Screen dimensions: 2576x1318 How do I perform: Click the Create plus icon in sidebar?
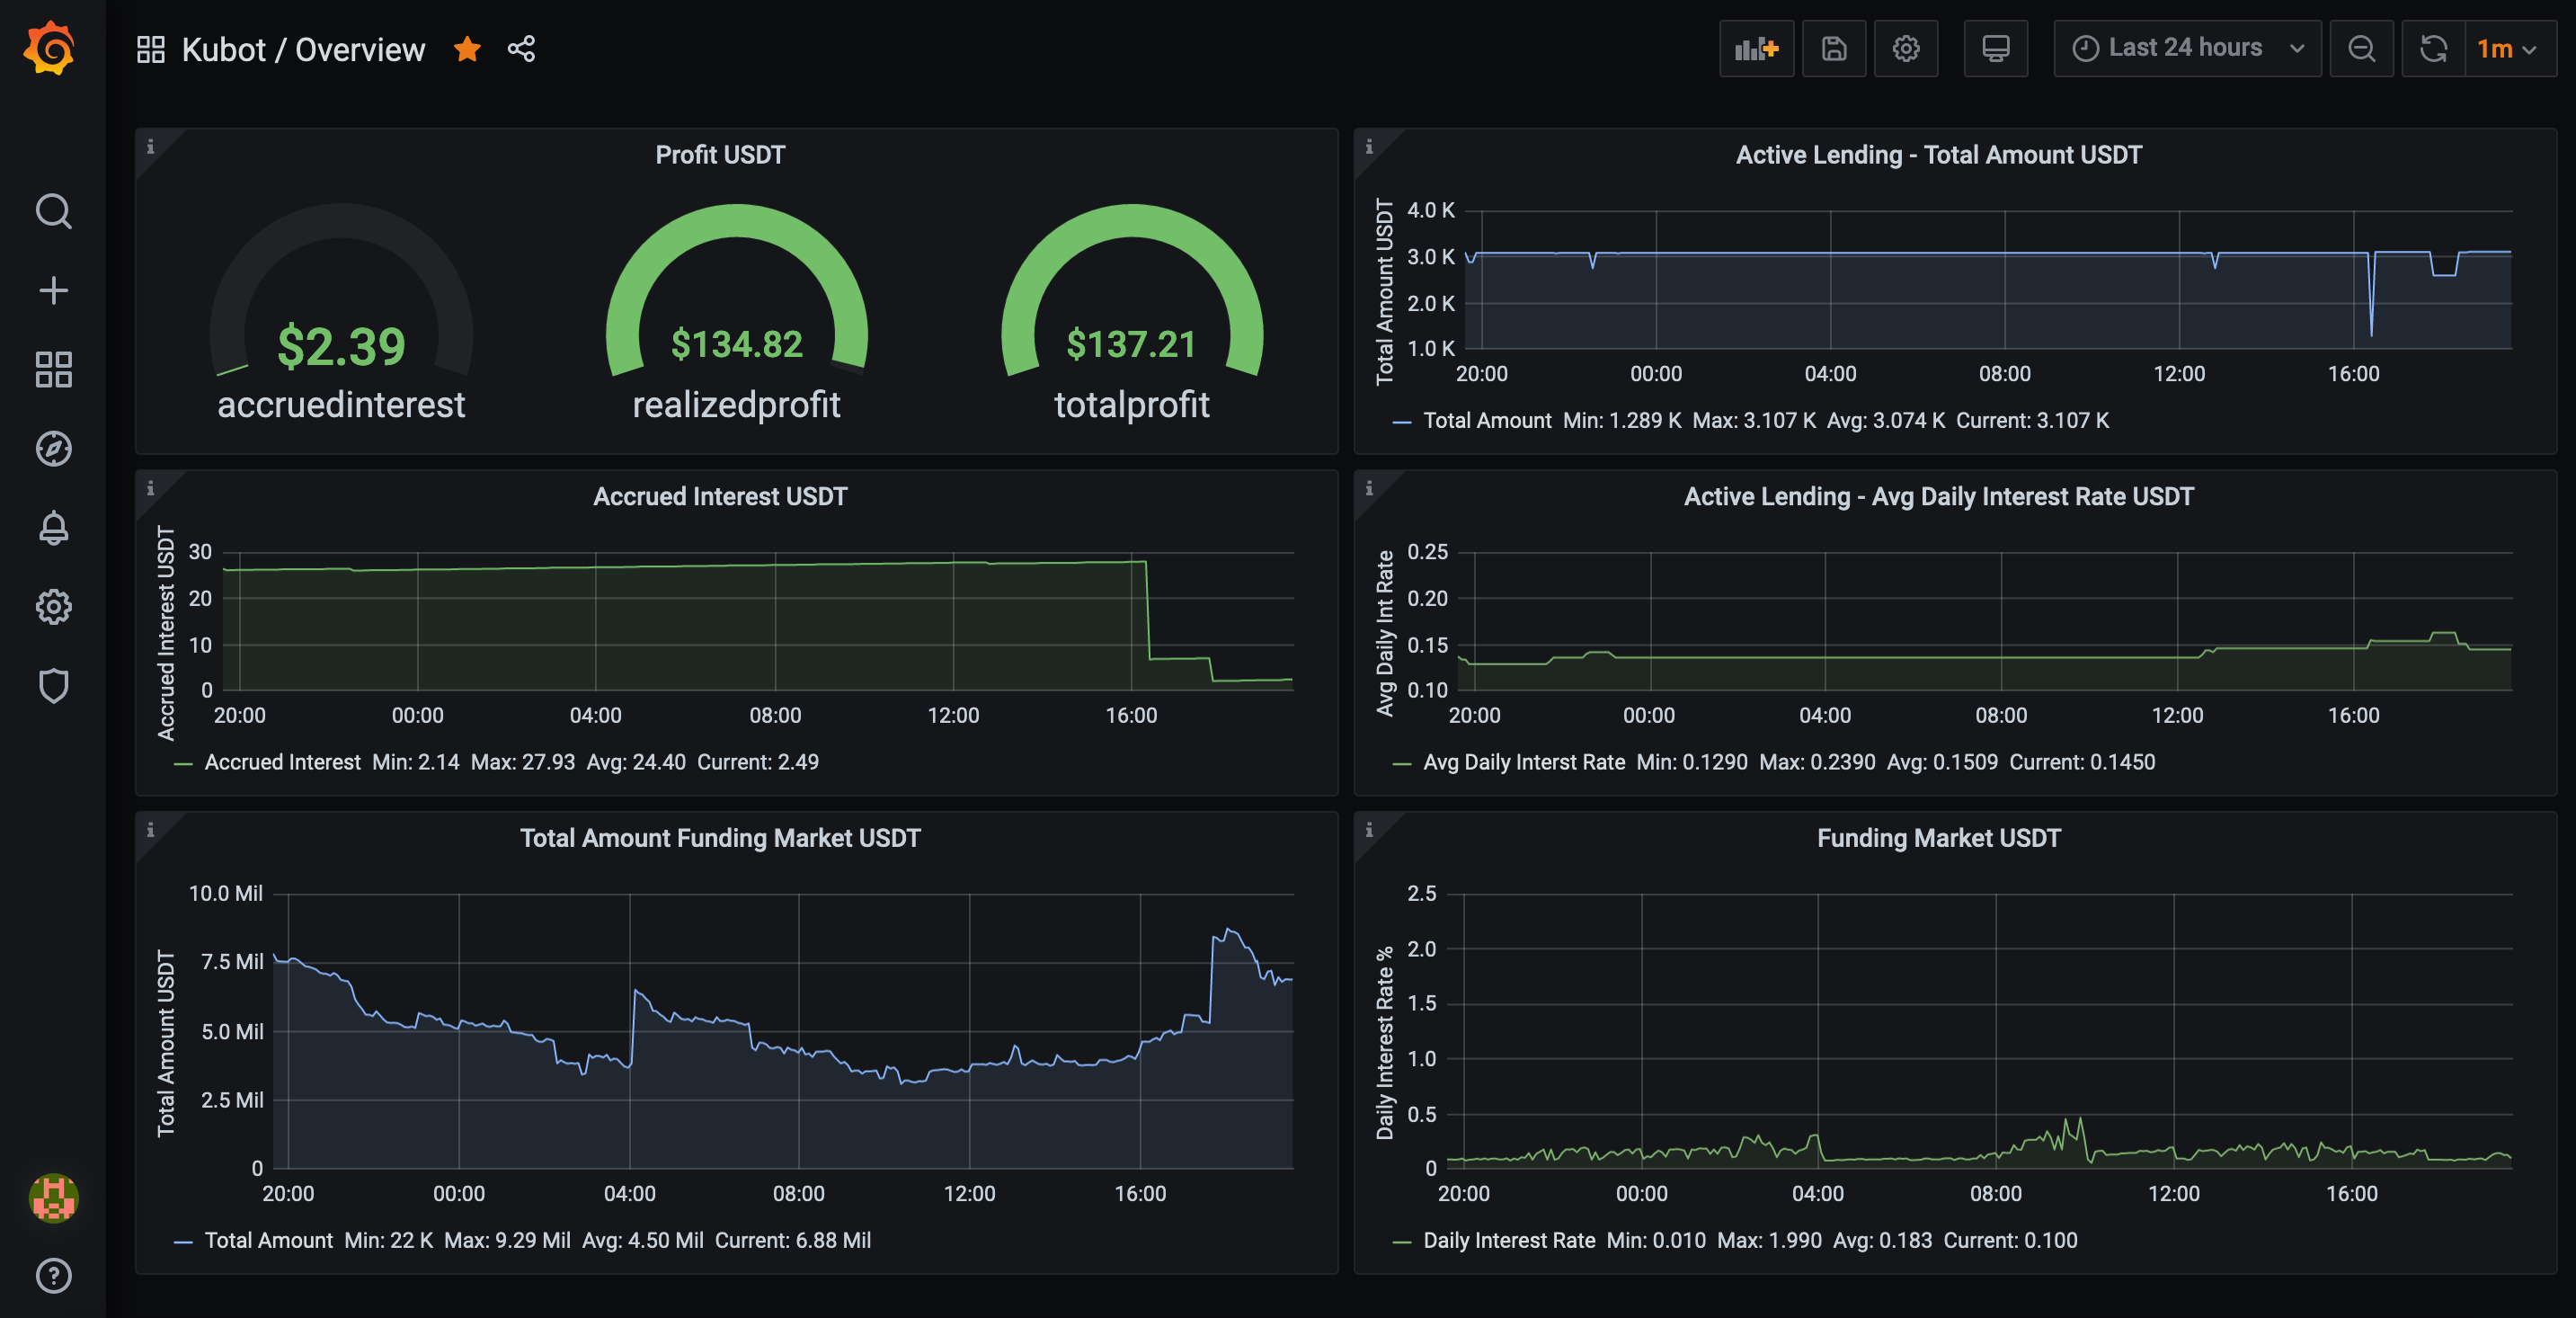coord(53,290)
